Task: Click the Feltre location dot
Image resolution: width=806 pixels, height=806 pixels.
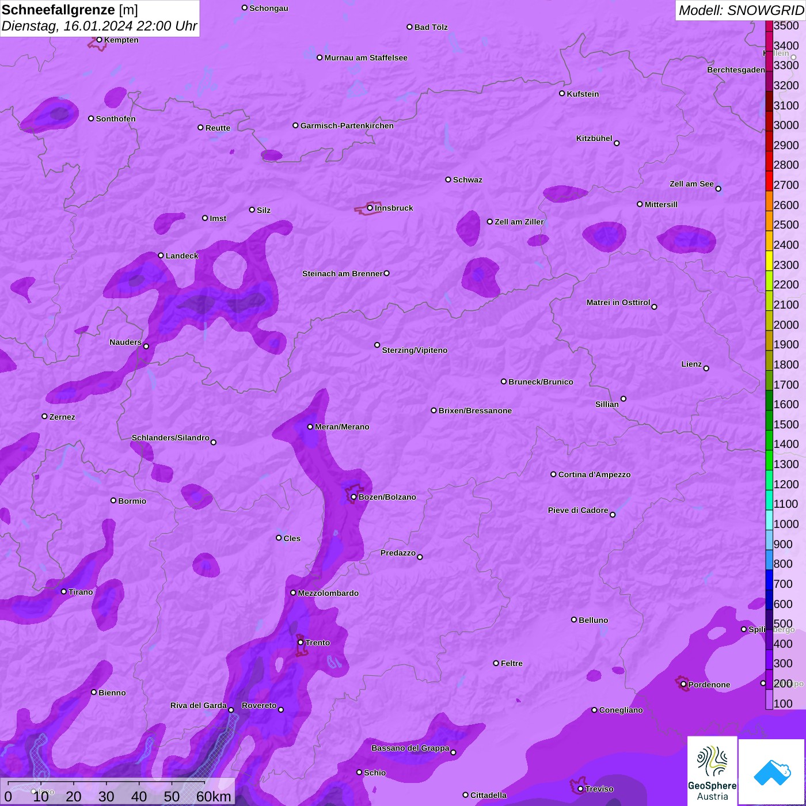Action: (x=496, y=663)
